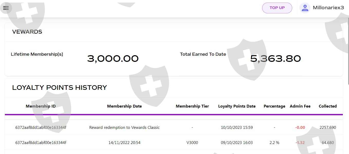Select the Loyalty Points Date column header

[237, 106]
